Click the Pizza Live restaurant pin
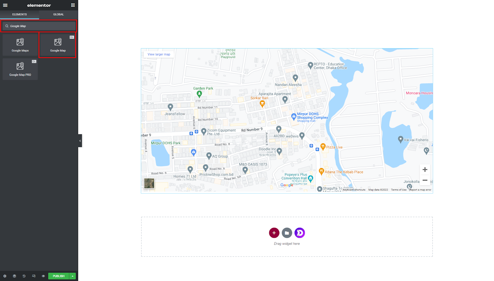Screen dimensions: 494x281 click(323, 147)
